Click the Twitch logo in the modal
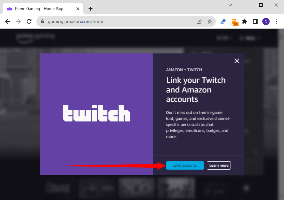The width and height of the screenshot is (284, 200). [96, 114]
